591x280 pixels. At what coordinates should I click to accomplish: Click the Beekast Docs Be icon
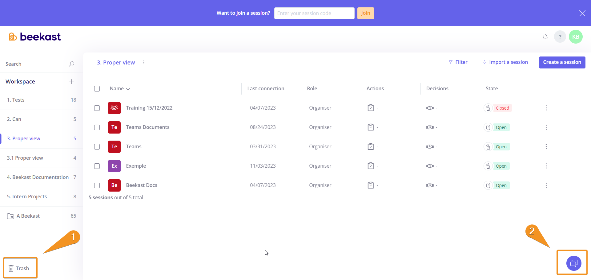(x=114, y=185)
